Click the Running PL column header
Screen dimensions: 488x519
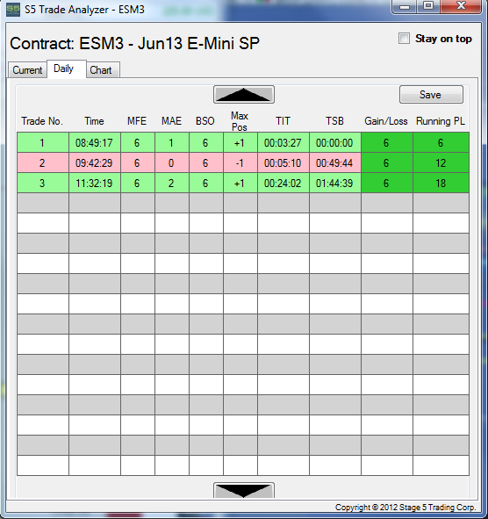[441, 121]
